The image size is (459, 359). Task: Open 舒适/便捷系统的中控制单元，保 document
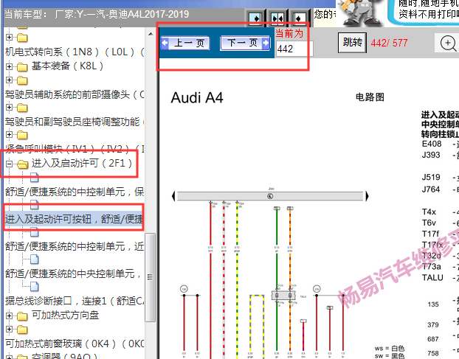click(x=75, y=192)
